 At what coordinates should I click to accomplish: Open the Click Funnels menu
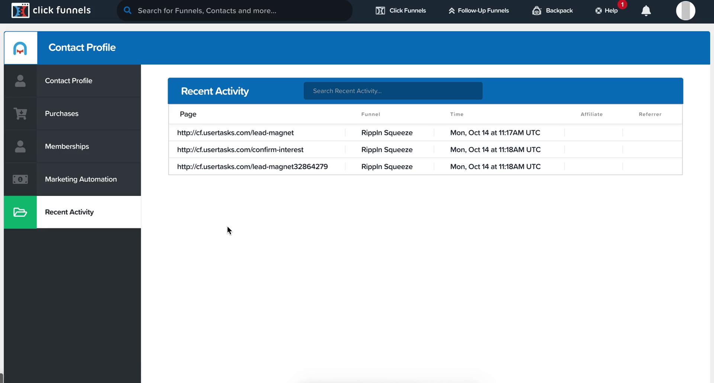[401, 11]
